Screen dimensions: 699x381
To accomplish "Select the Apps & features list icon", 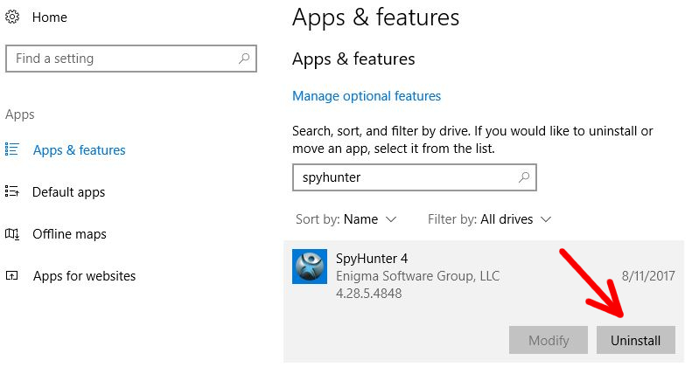I will tap(12, 149).
